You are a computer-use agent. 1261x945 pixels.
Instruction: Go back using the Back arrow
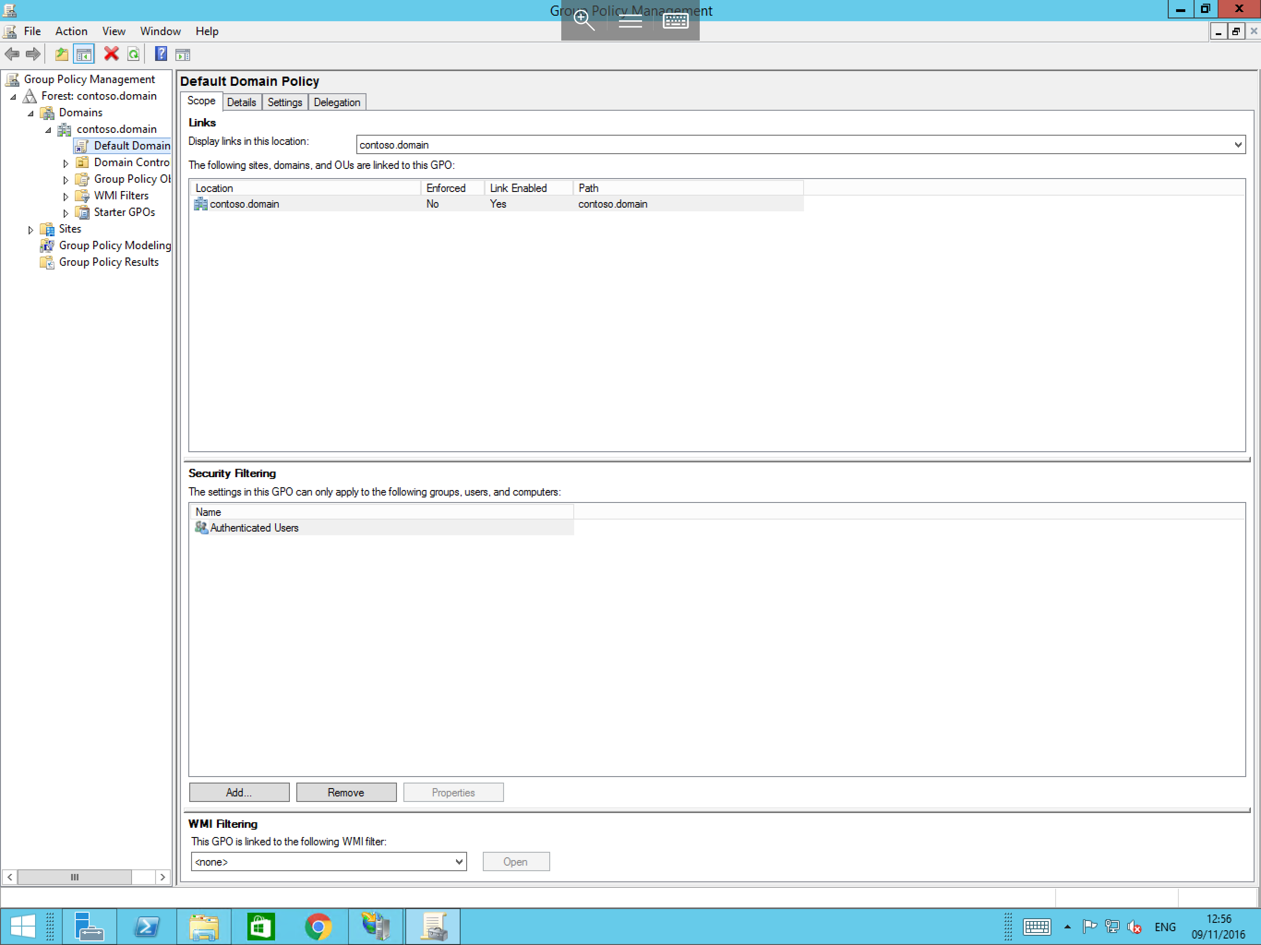(x=12, y=54)
